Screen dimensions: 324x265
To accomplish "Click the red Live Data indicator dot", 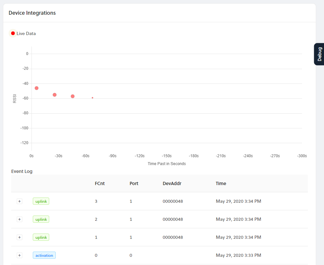I will click(13, 33).
